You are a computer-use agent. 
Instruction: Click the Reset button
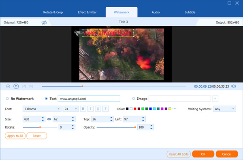36,136
